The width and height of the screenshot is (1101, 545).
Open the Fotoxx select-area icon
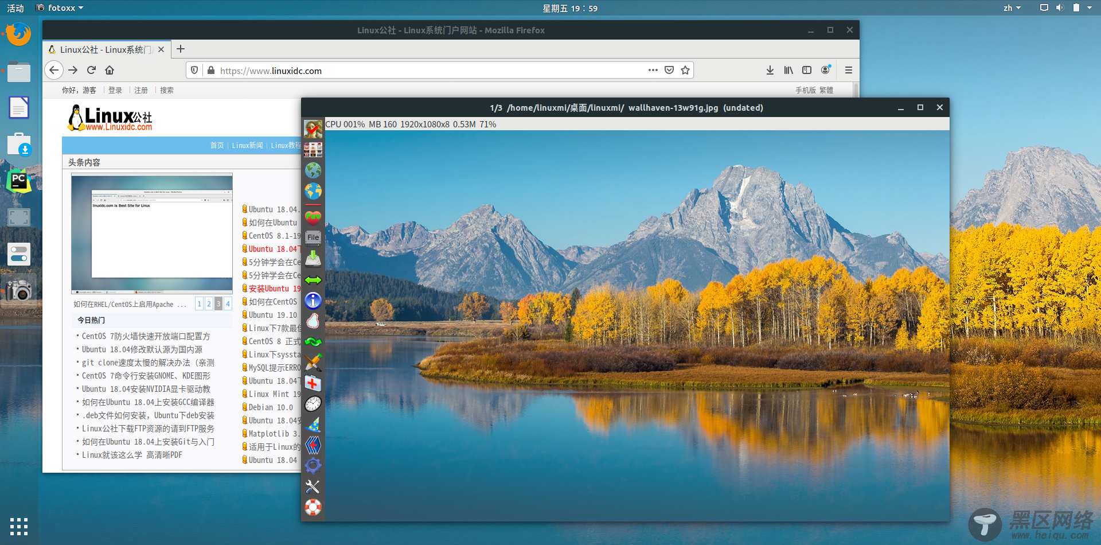coord(313,321)
